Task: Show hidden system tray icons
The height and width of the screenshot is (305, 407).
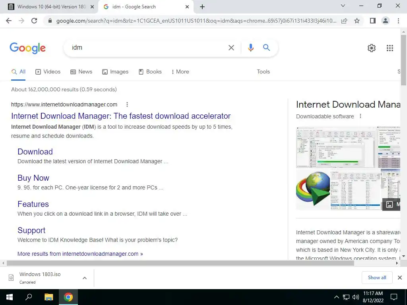Action: (336, 297)
